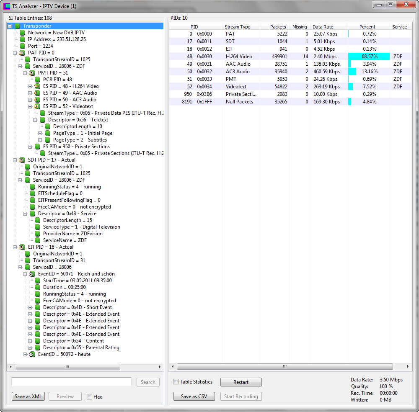The height and width of the screenshot is (412, 419).
Task: Click the Videotext ES PID 52 icon
Action: click(37, 106)
